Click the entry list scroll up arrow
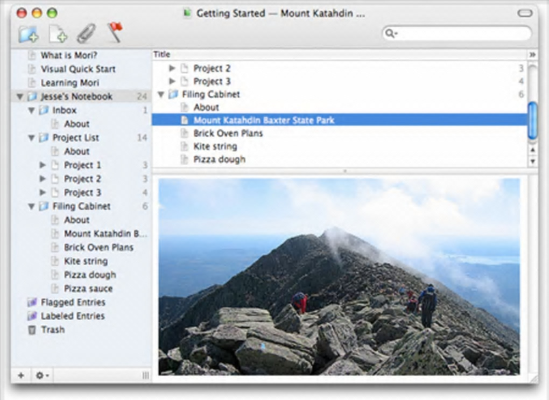The height and width of the screenshot is (400, 549). click(x=532, y=150)
